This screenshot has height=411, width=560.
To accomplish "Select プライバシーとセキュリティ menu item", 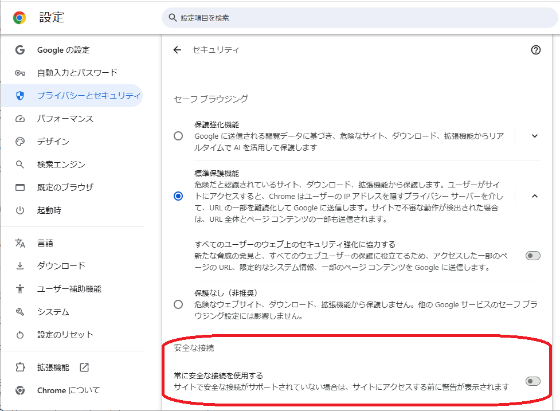I will point(72,96).
